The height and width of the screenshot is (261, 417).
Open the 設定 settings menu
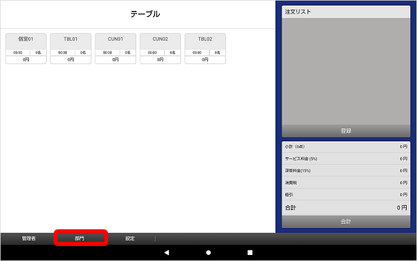[x=130, y=238]
